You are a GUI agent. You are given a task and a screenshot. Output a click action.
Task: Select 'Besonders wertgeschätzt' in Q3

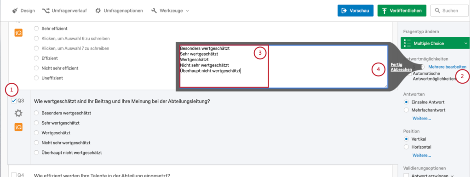point(36,113)
